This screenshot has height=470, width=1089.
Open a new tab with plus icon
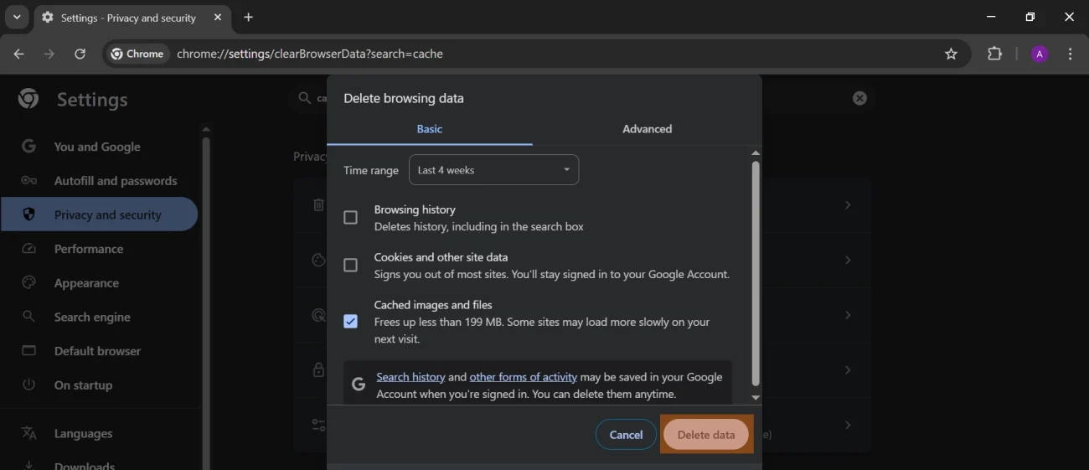[x=248, y=18]
